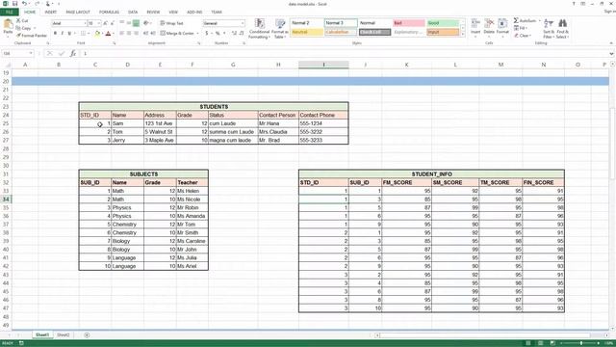
Task: Click the zoom slider in status bar
Action: tap(580, 343)
